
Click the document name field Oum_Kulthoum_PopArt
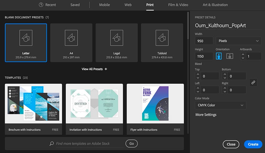[228, 26]
